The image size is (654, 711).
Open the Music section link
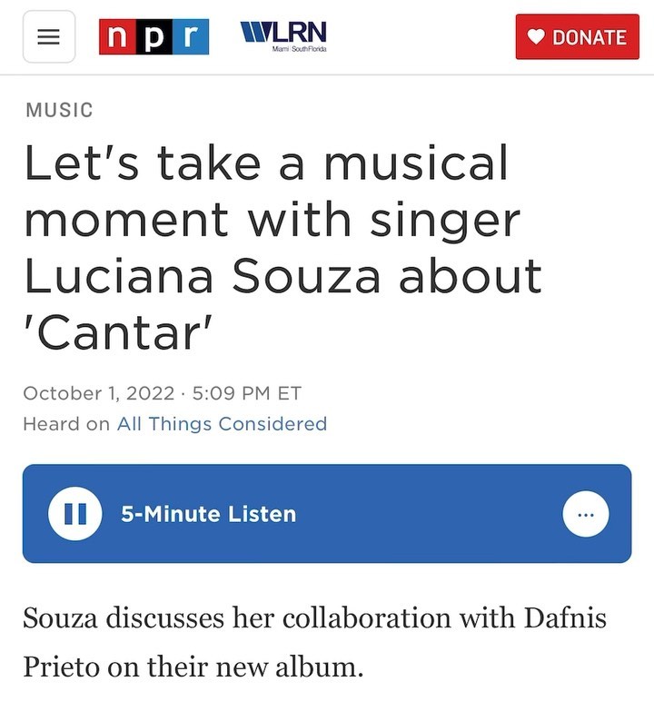pyautogui.click(x=59, y=111)
